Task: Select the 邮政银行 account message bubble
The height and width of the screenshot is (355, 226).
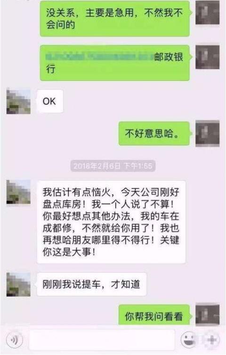Action: 115,63
